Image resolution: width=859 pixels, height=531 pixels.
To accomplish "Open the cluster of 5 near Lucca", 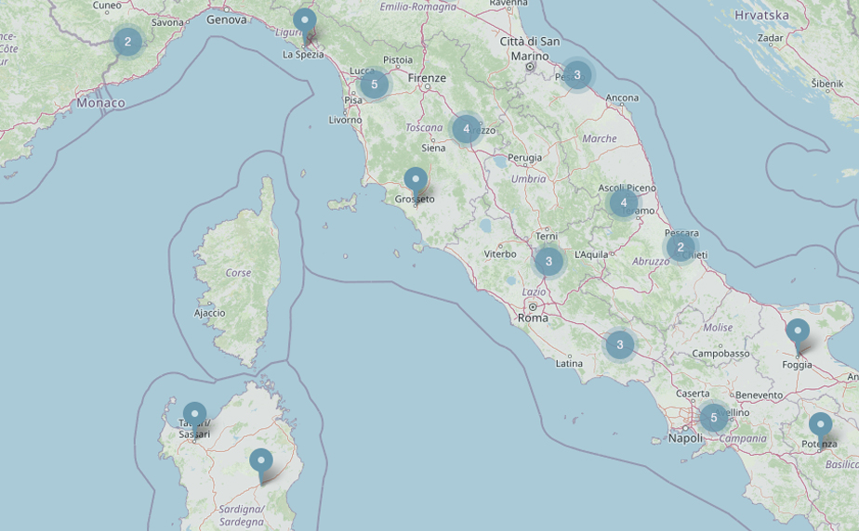I will [x=374, y=84].
